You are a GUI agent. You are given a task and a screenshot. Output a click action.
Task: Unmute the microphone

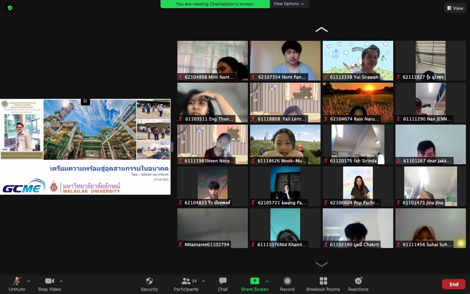point(17,281)
